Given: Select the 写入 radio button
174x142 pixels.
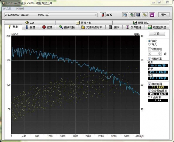Looking at the screenshot, I should click(149, 44).
